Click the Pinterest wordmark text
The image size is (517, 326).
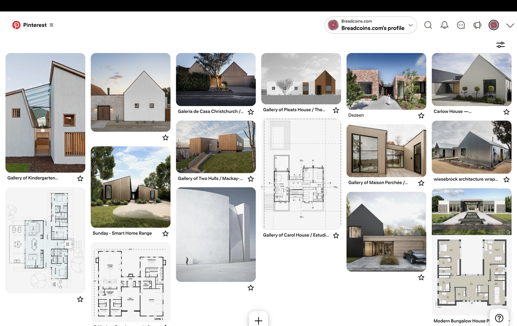click(35, 25)
